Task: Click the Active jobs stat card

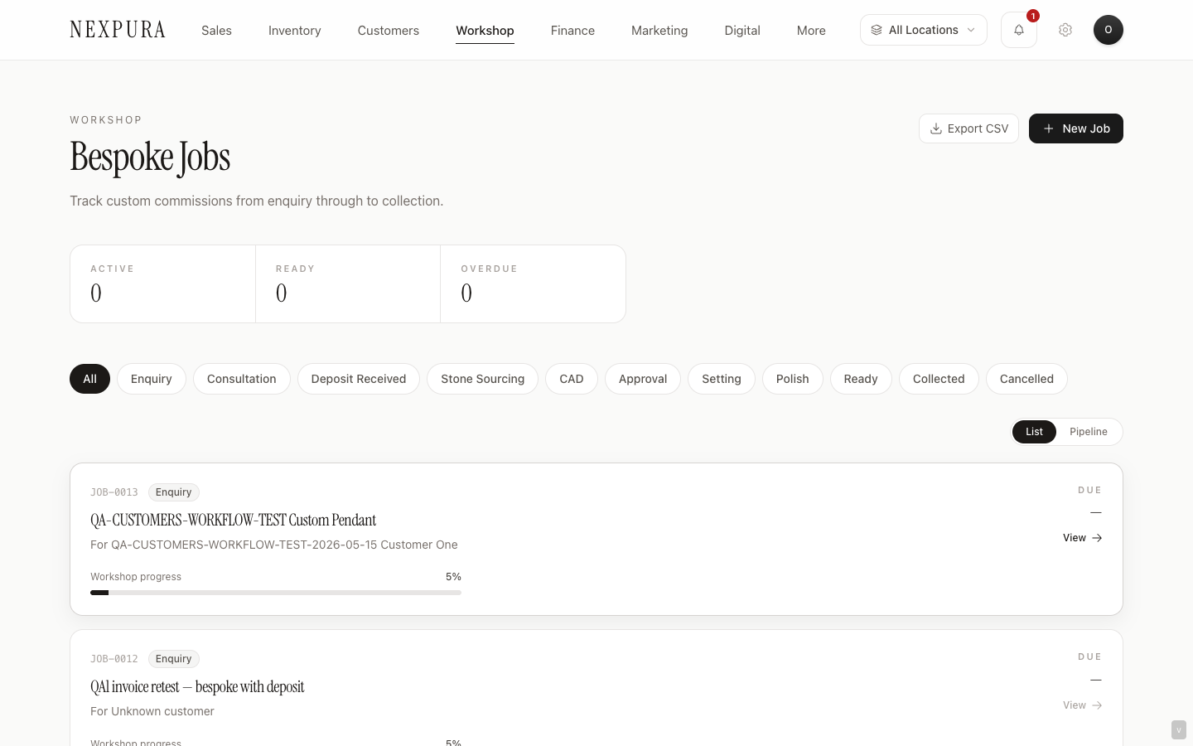Action: point(162,283)
